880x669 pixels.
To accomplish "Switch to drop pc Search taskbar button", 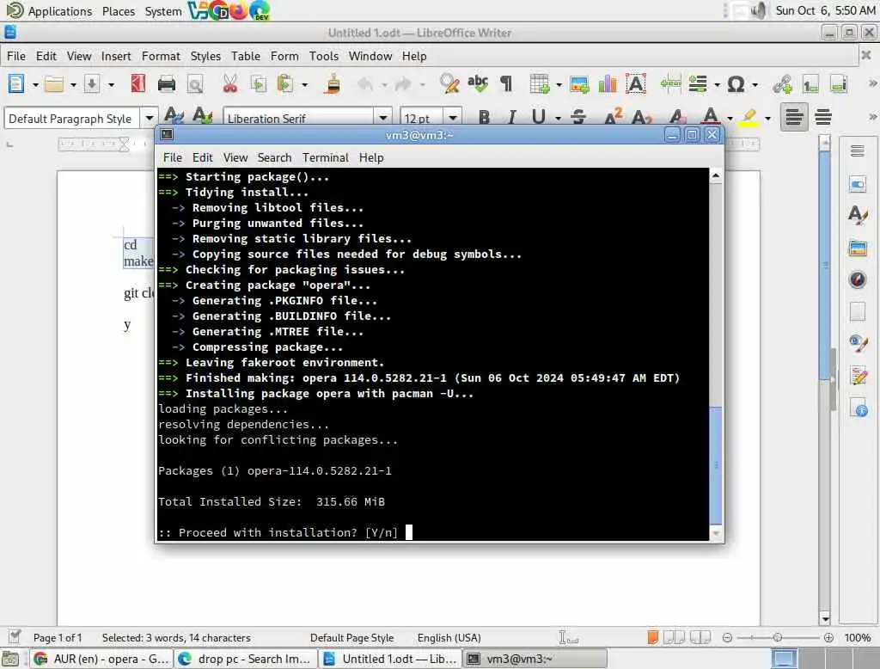I will 245,659.
